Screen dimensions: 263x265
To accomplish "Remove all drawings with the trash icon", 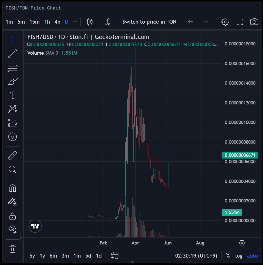I will (x=12, y=249).
